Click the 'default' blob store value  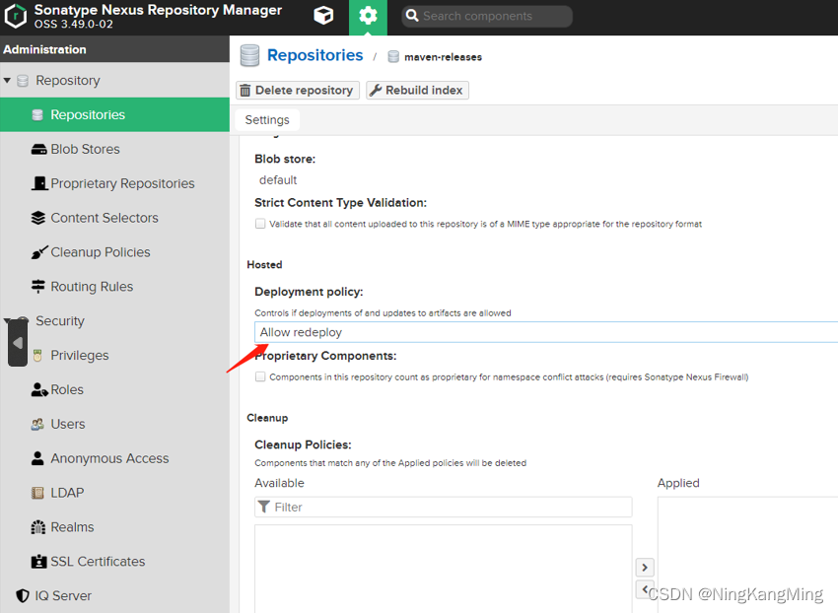coord(278,180)
